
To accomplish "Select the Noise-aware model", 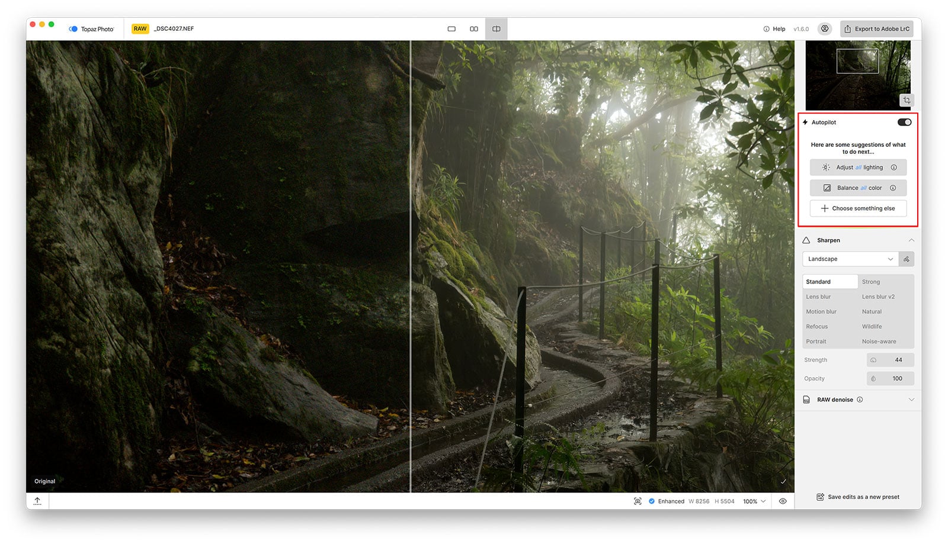I will point(879,342).
